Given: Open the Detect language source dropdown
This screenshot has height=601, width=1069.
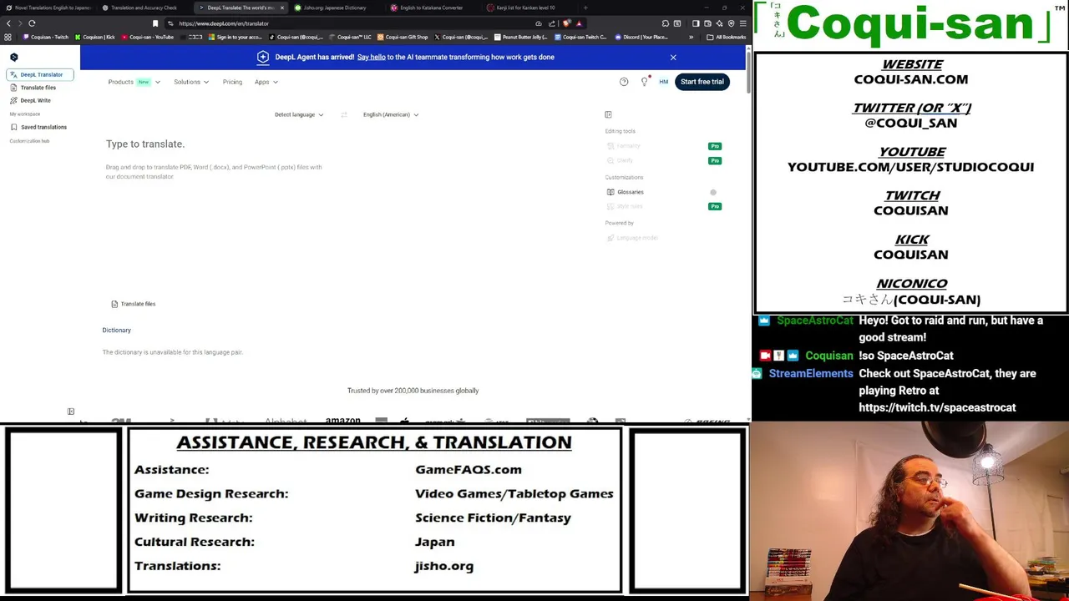Looking at the screenshot, I should tap(299, 114).
